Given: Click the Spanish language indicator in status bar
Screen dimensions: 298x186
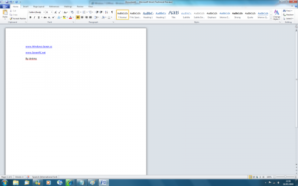Looking at the screenshot, I should click(x=45, y=177).
